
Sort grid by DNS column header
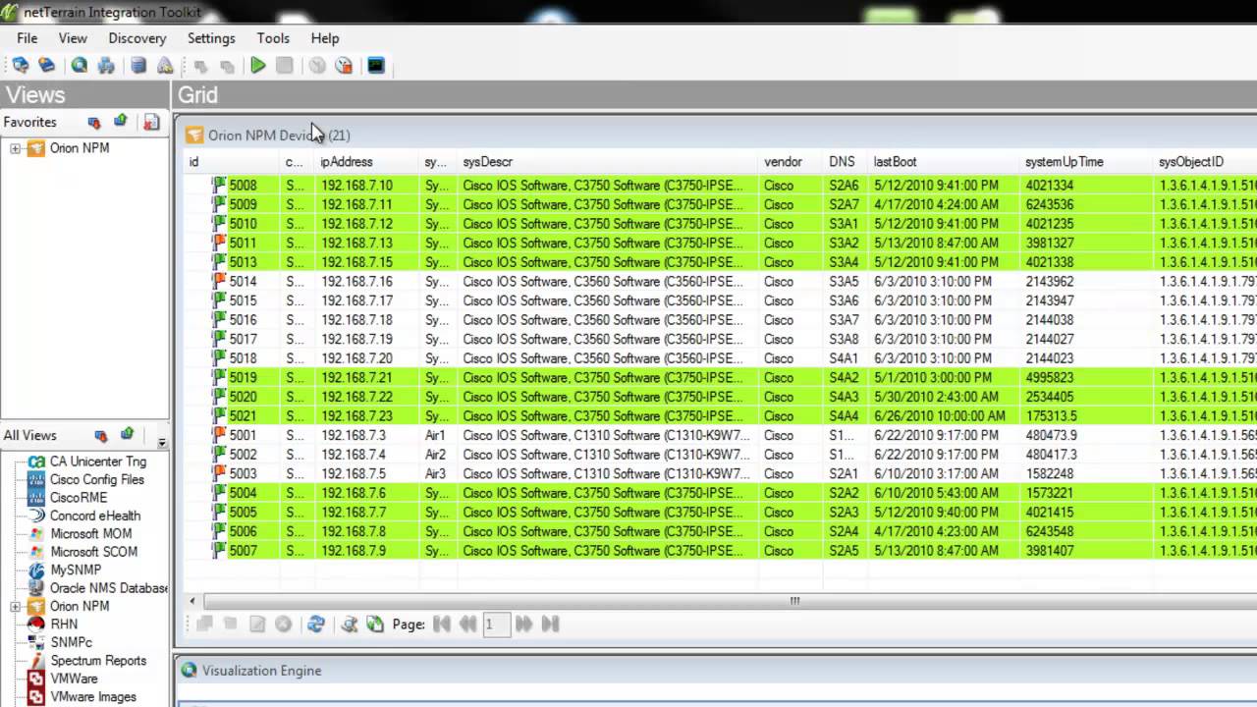[x=842, y=162]
